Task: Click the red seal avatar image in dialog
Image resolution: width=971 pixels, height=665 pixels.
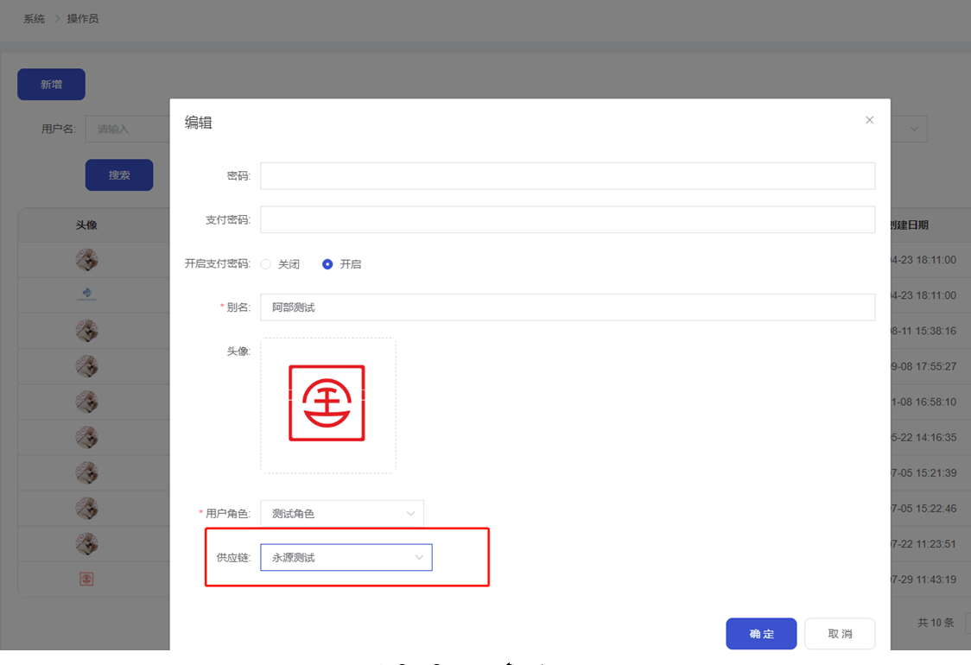Action: (327, 403)
